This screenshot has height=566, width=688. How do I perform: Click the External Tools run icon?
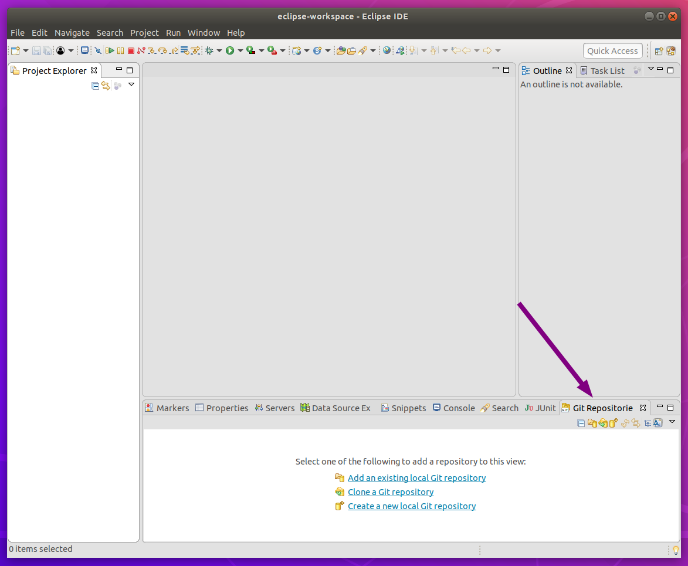tap(272, 50)
